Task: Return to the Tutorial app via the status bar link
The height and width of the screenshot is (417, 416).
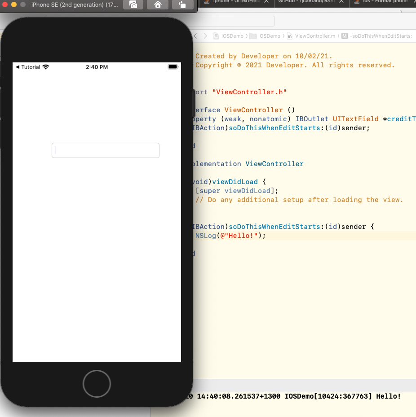Action: (28, 67)
